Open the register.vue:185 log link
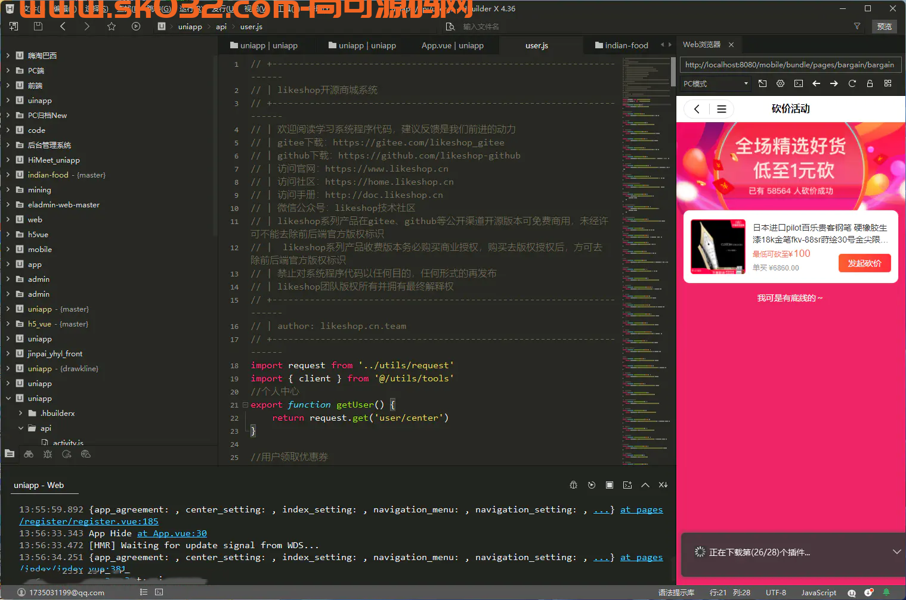 tap(89, 521)
